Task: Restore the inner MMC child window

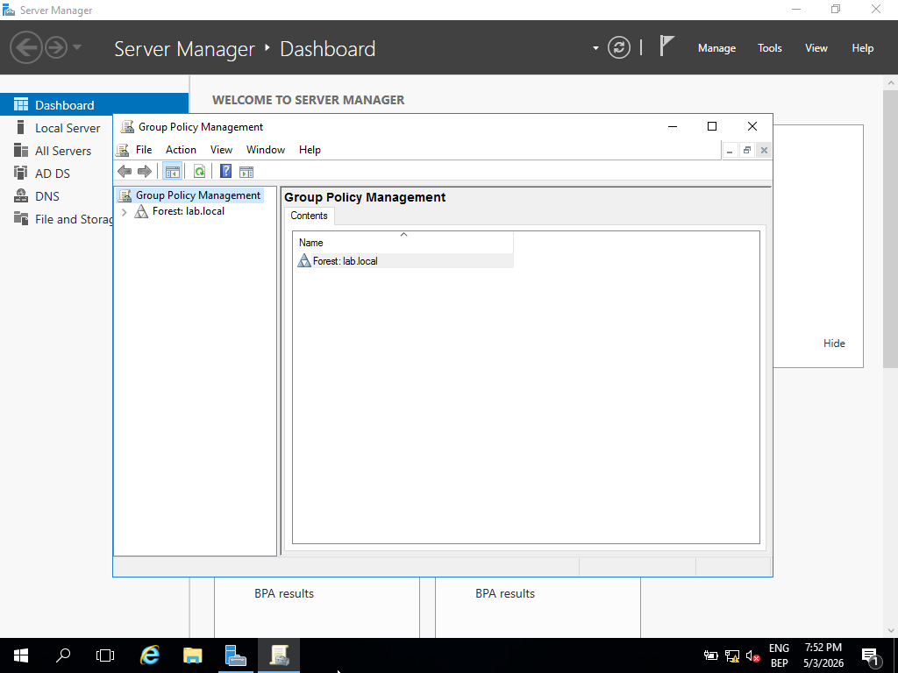Action: click(747, 151)
